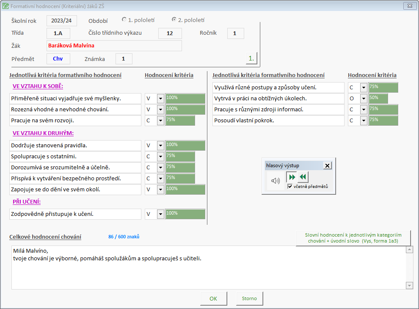Screen dimensions: 419x309
Task: Open dropdown for Využívá různé postupy a způsoby učení
Action: coord(364,87)
